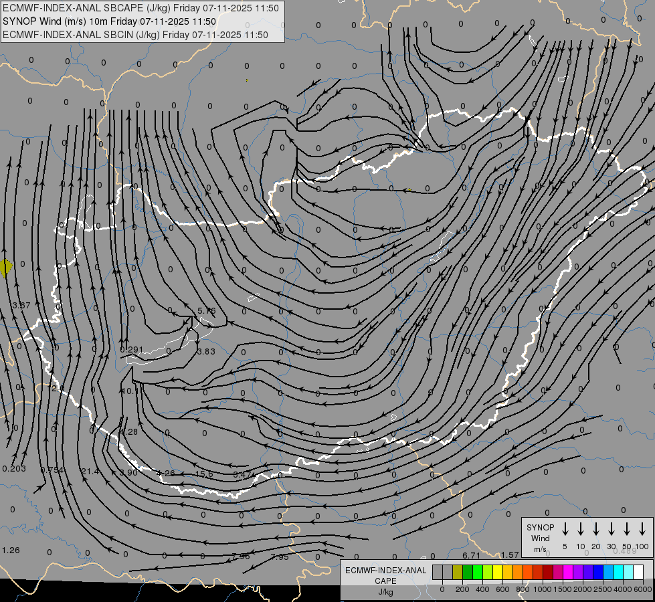Select the bright green CAPE legend swatch

click(478, 572)
